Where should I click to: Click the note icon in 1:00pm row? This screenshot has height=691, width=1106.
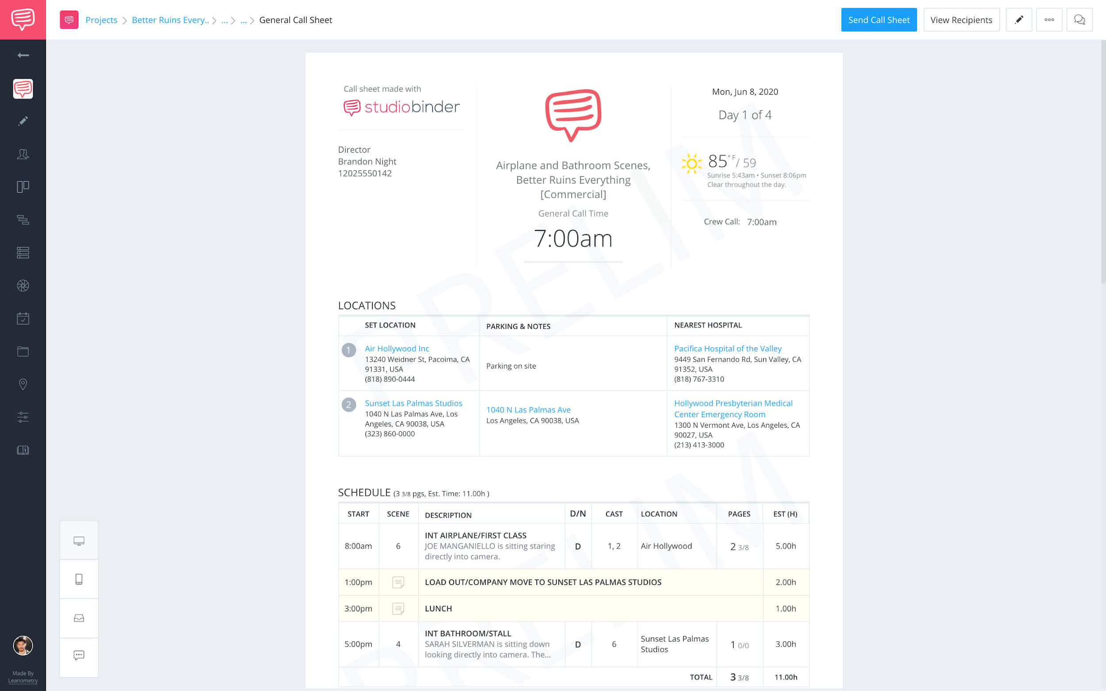click(398, 582)
